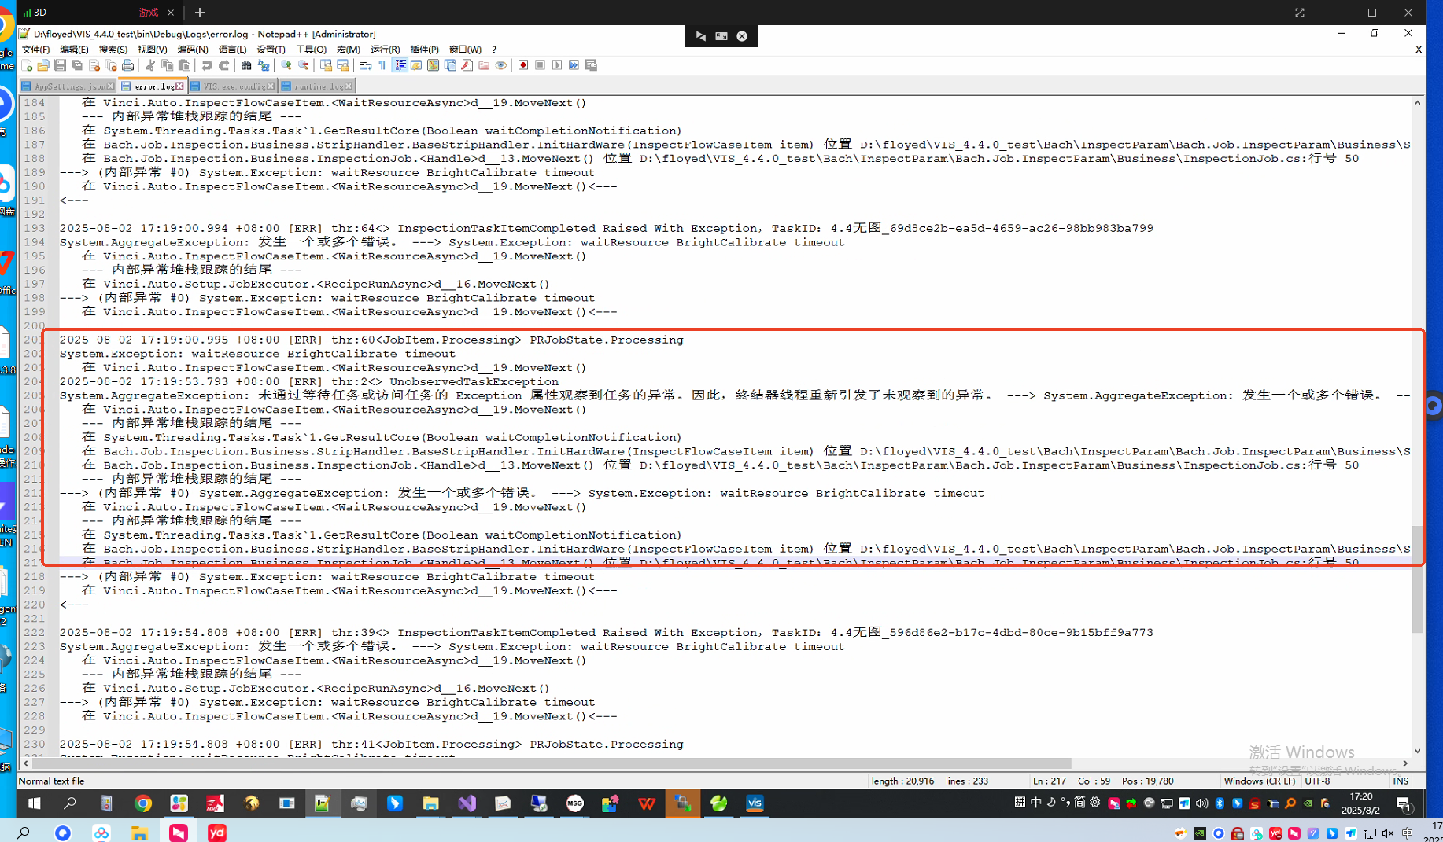The image size is (1443, 842).
Task: Start macro recording with red record icon
Action: (x=523, y=65)
